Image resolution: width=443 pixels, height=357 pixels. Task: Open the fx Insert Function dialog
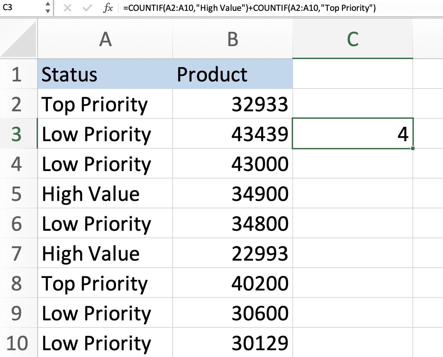[x=108, y=7]
